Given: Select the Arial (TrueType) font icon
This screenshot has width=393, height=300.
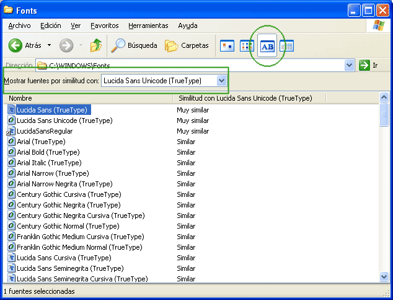Looking at the screenshot, I should (x=12, y=142).
